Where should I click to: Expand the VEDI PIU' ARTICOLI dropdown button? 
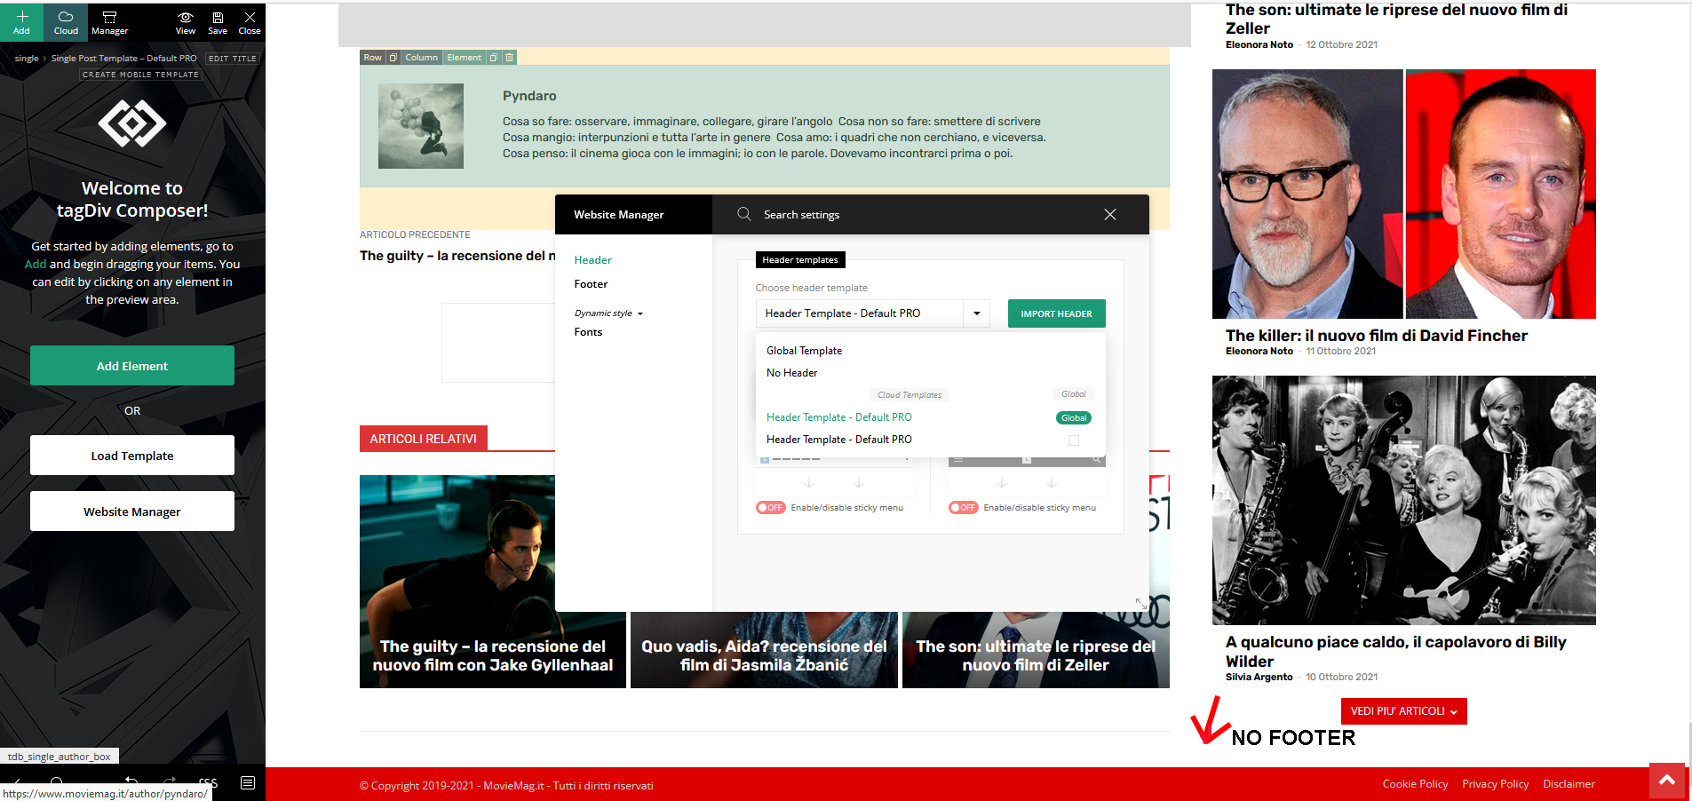coord(1404,711)
